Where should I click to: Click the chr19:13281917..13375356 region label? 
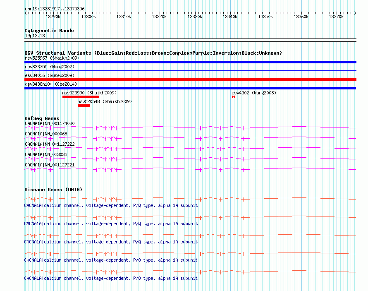[x=55, y=9]
